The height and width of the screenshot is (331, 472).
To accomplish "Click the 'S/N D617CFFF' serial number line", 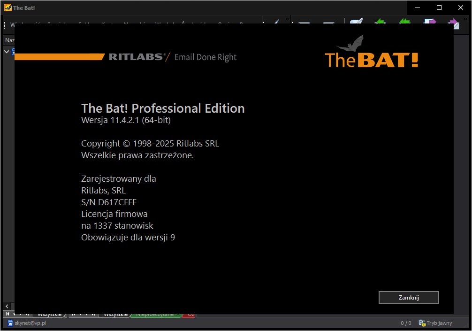I will coord(109,202).
